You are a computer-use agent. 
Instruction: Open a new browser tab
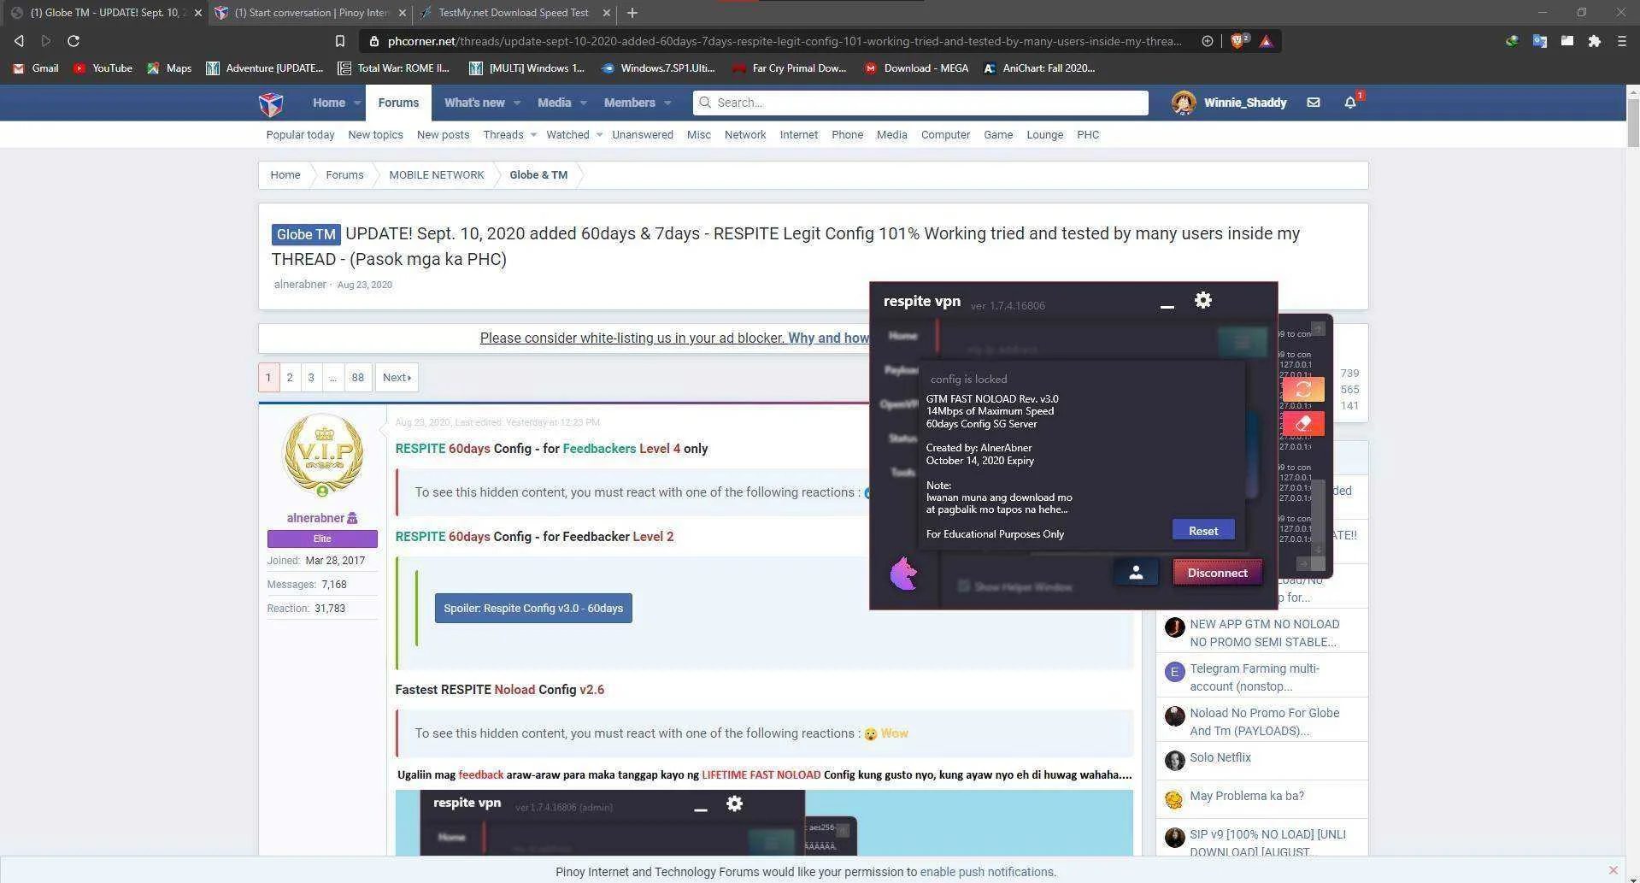[632, 13]
